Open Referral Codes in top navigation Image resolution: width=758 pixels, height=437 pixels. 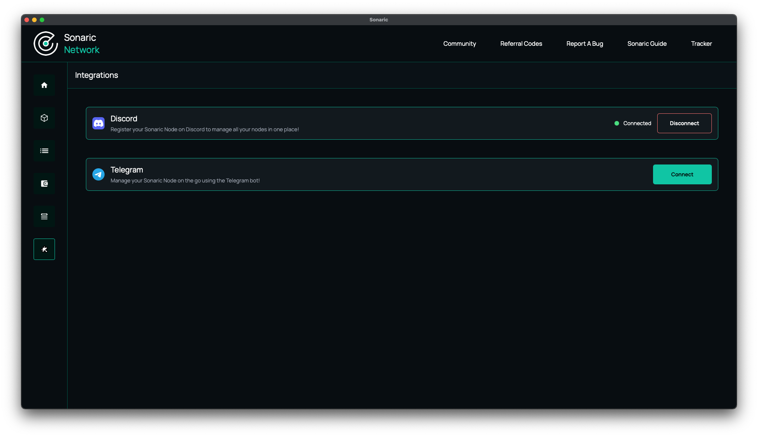click(521, 44)
